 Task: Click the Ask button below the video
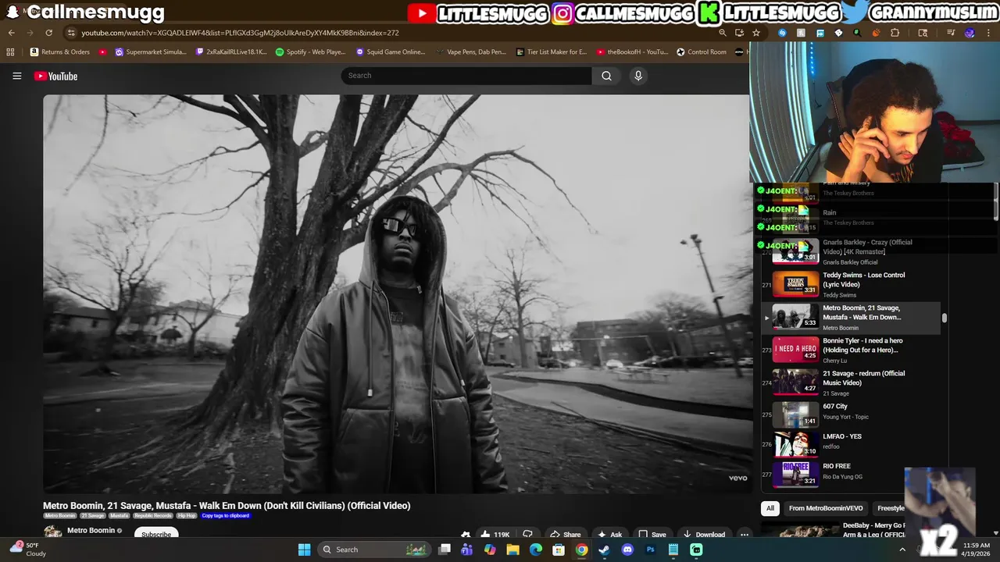pyautogui.click(x=609, y=535)
